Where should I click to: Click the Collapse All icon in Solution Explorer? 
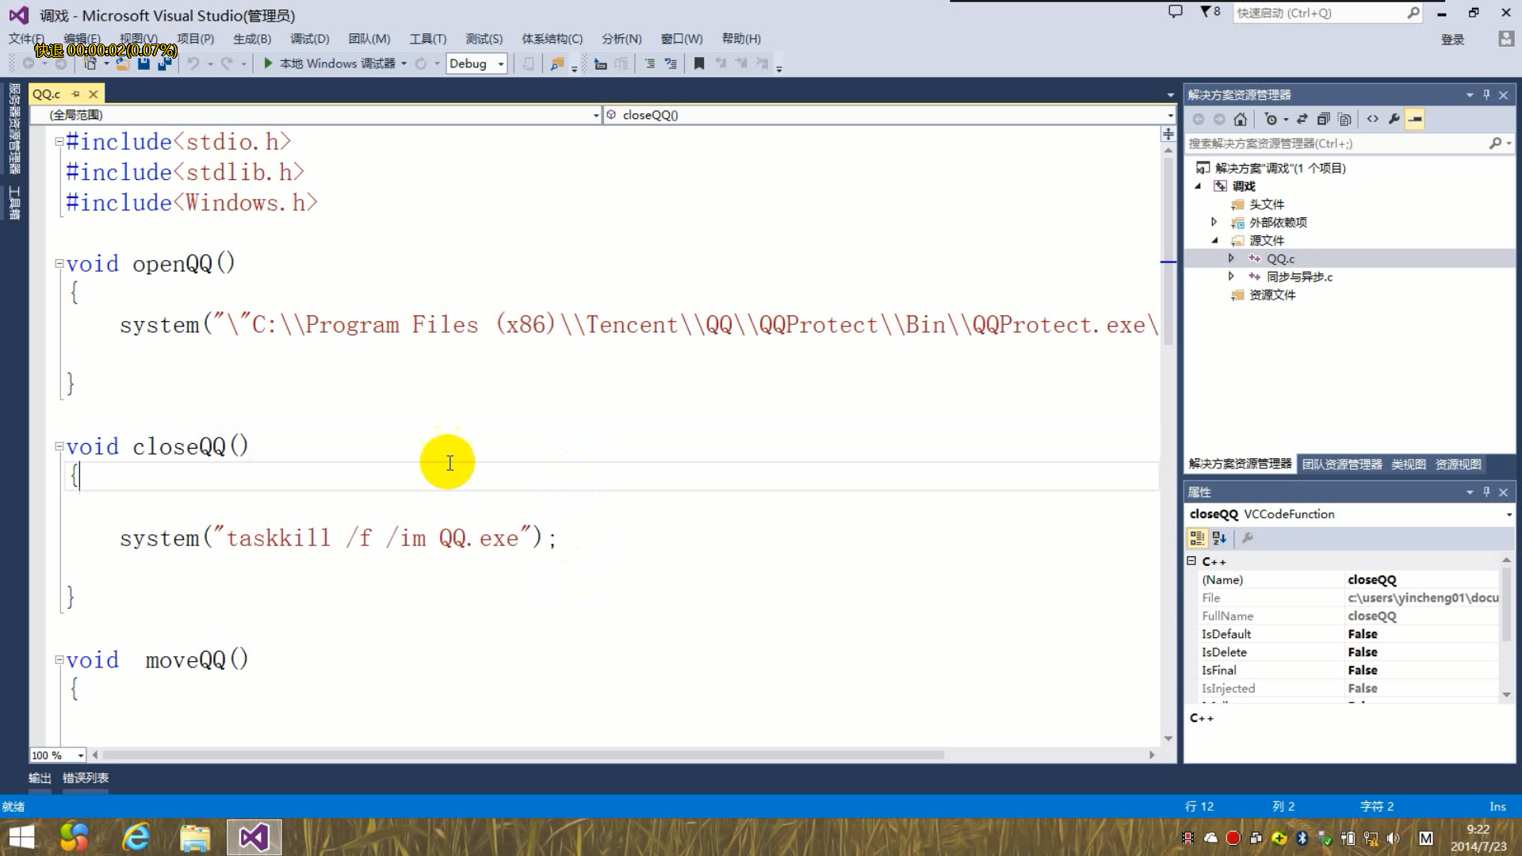coord(1323,119)
